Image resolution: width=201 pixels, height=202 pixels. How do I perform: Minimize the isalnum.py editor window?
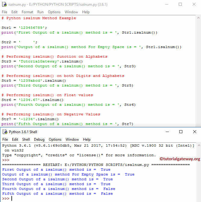[167, 5]
